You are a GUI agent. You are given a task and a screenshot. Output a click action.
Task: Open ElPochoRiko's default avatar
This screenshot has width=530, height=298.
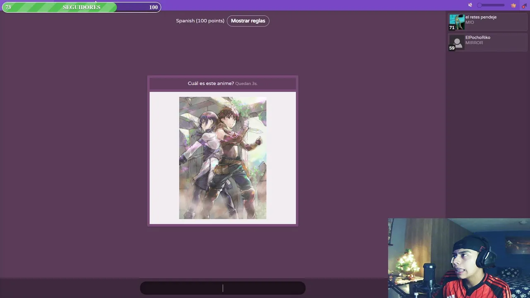click(457, 43)
